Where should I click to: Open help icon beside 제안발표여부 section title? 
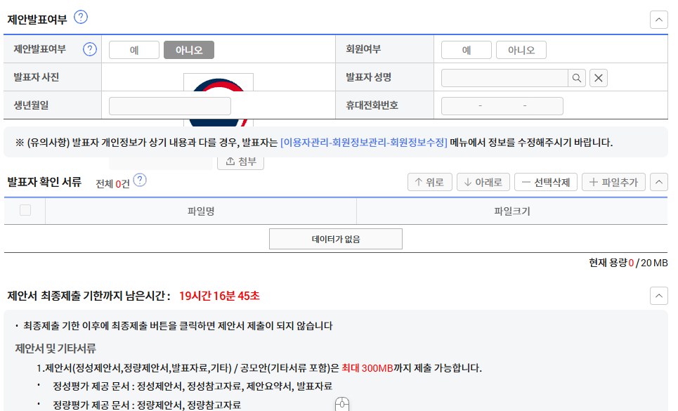tap(80, 18)
